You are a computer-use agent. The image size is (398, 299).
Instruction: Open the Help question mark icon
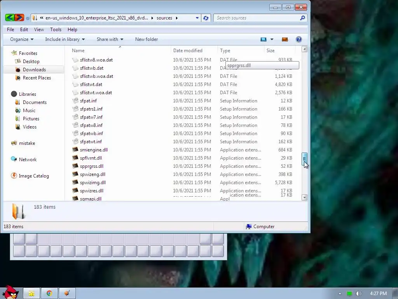pos(299,39)
